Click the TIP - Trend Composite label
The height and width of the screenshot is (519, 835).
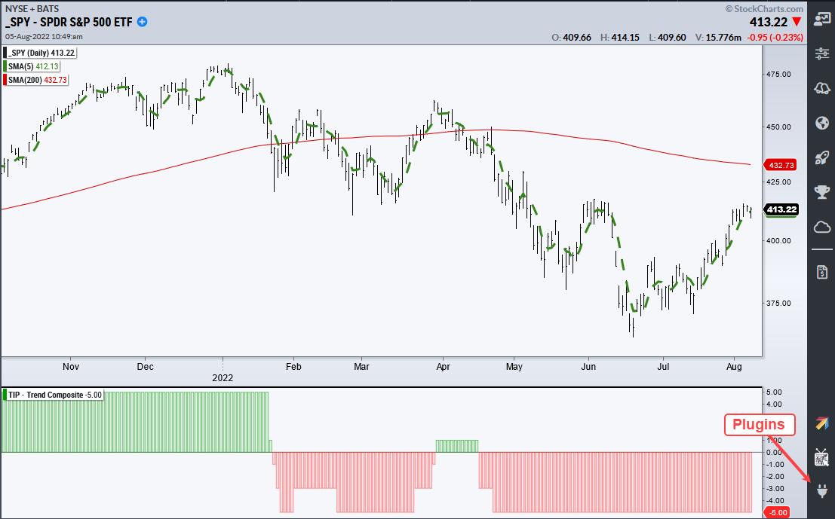click(55, 395)
